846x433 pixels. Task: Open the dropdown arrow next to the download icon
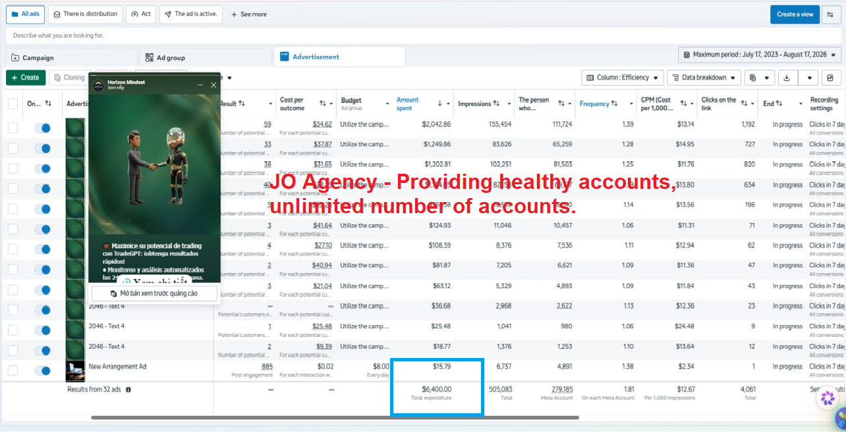(x=808, y=78)
